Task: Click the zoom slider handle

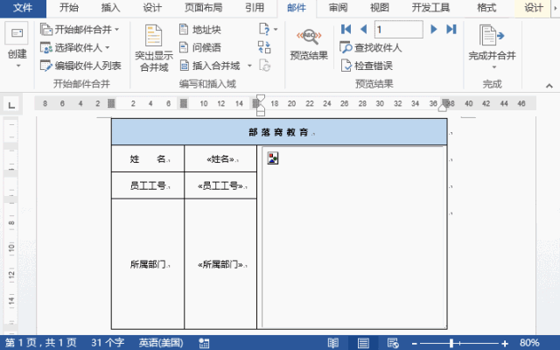Action: pyautogui.click(x=451, y=343)
